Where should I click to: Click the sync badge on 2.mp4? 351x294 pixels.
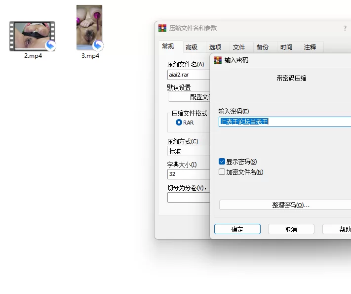[50, 46]
